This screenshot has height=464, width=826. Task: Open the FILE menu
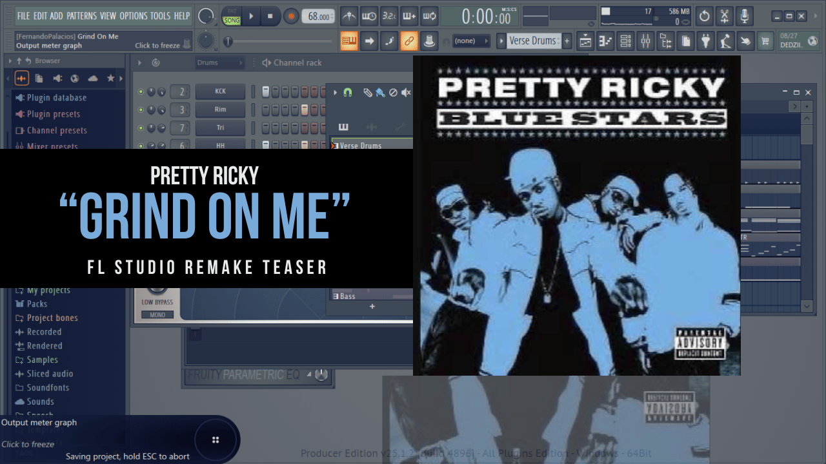(23, 15)
